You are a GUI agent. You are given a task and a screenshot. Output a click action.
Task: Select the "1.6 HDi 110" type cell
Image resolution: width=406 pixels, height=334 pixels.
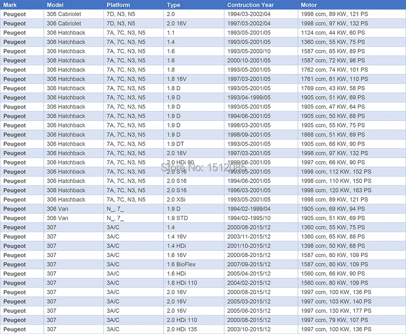coord(194,283)
